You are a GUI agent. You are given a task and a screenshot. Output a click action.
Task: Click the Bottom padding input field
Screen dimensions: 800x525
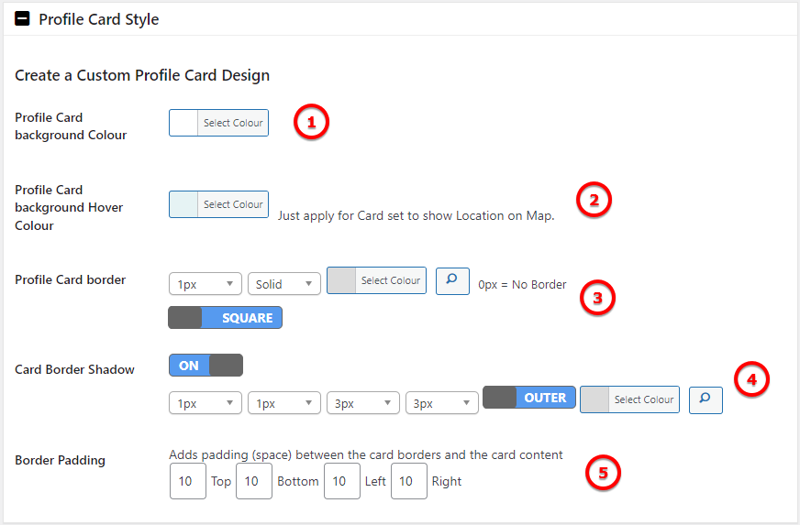tap(254, 481)
